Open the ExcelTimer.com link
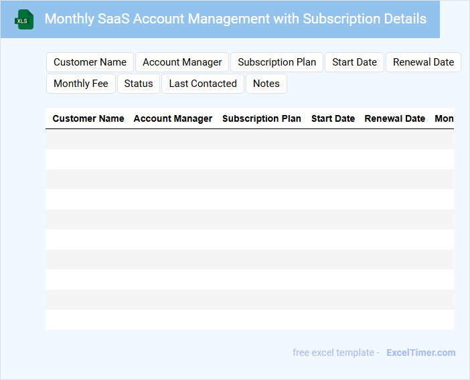The width and height of the screenshot is (470, 380). [420, 353]
